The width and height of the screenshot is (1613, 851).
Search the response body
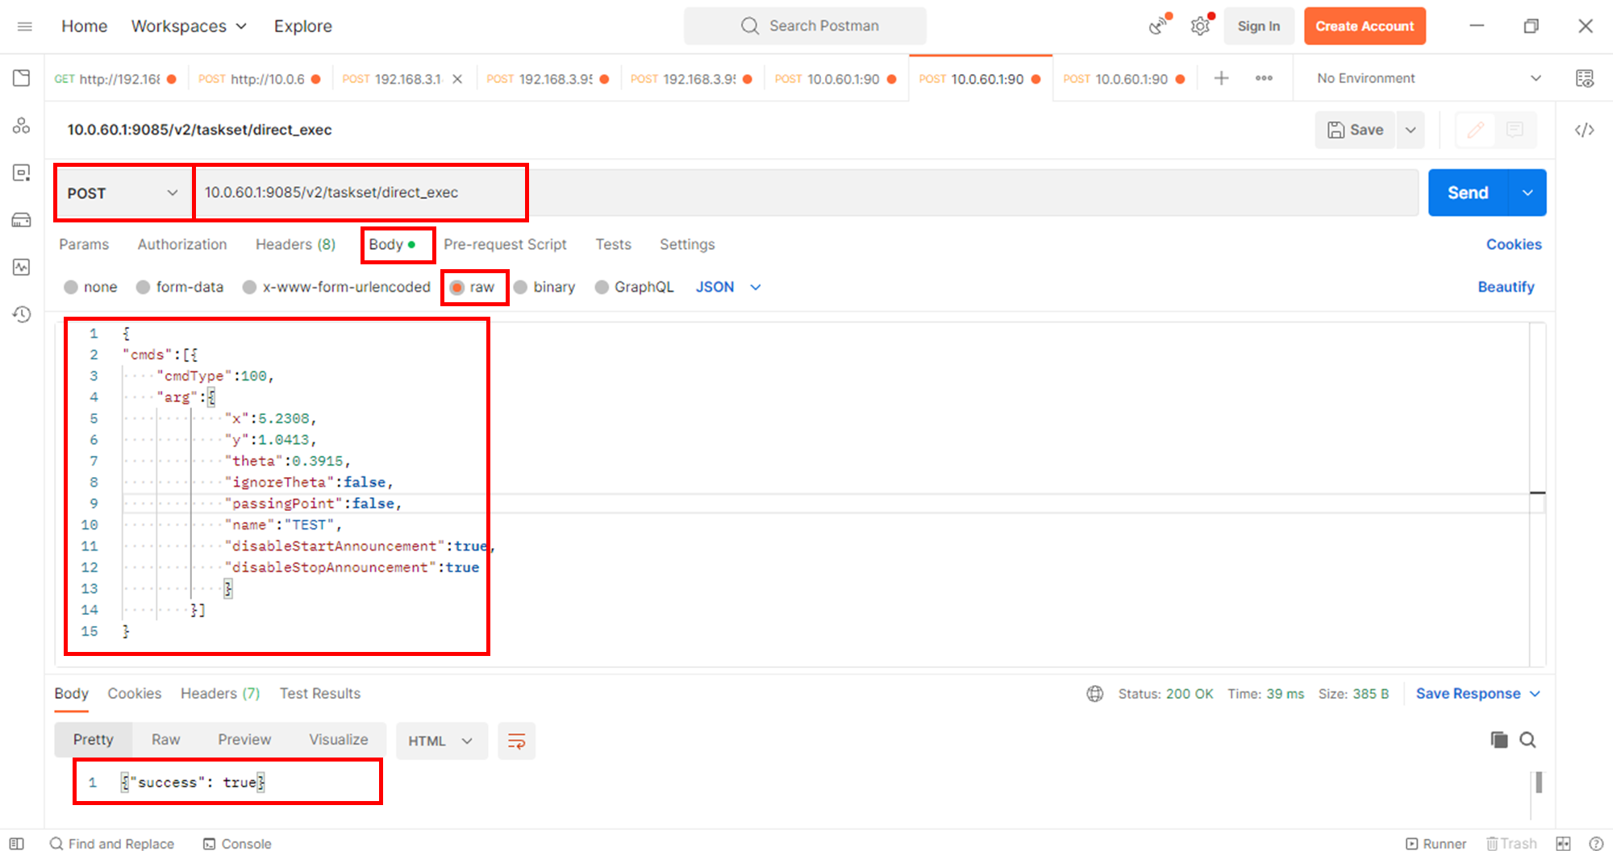(1528, 740)
